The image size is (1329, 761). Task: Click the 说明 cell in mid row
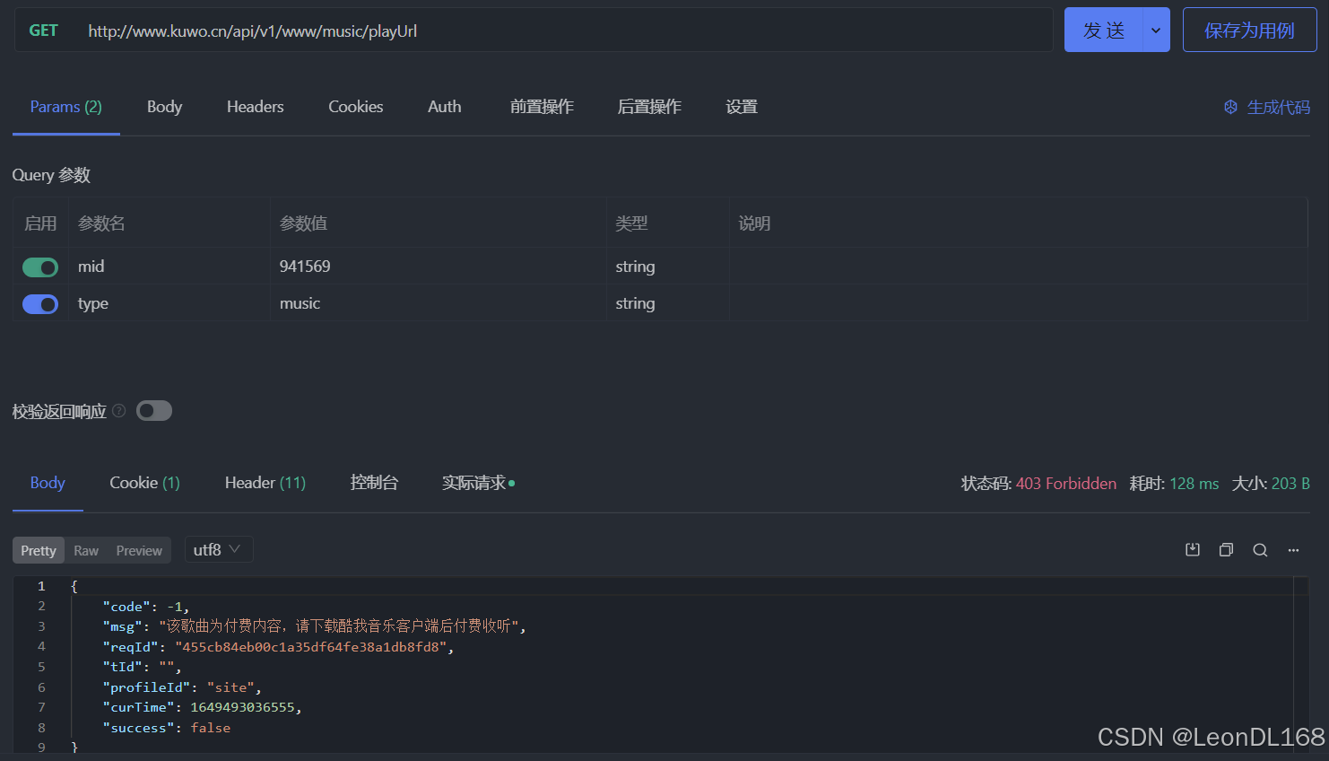click(1019, 267)
